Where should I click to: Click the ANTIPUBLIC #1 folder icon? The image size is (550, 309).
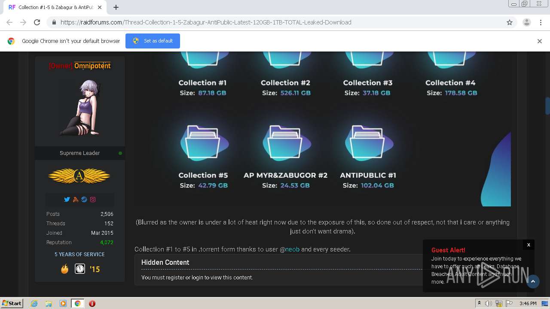tap(368, 142)
